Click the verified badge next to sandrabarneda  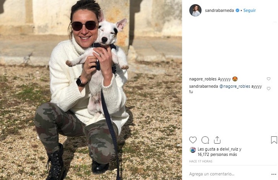coord(237,10)
